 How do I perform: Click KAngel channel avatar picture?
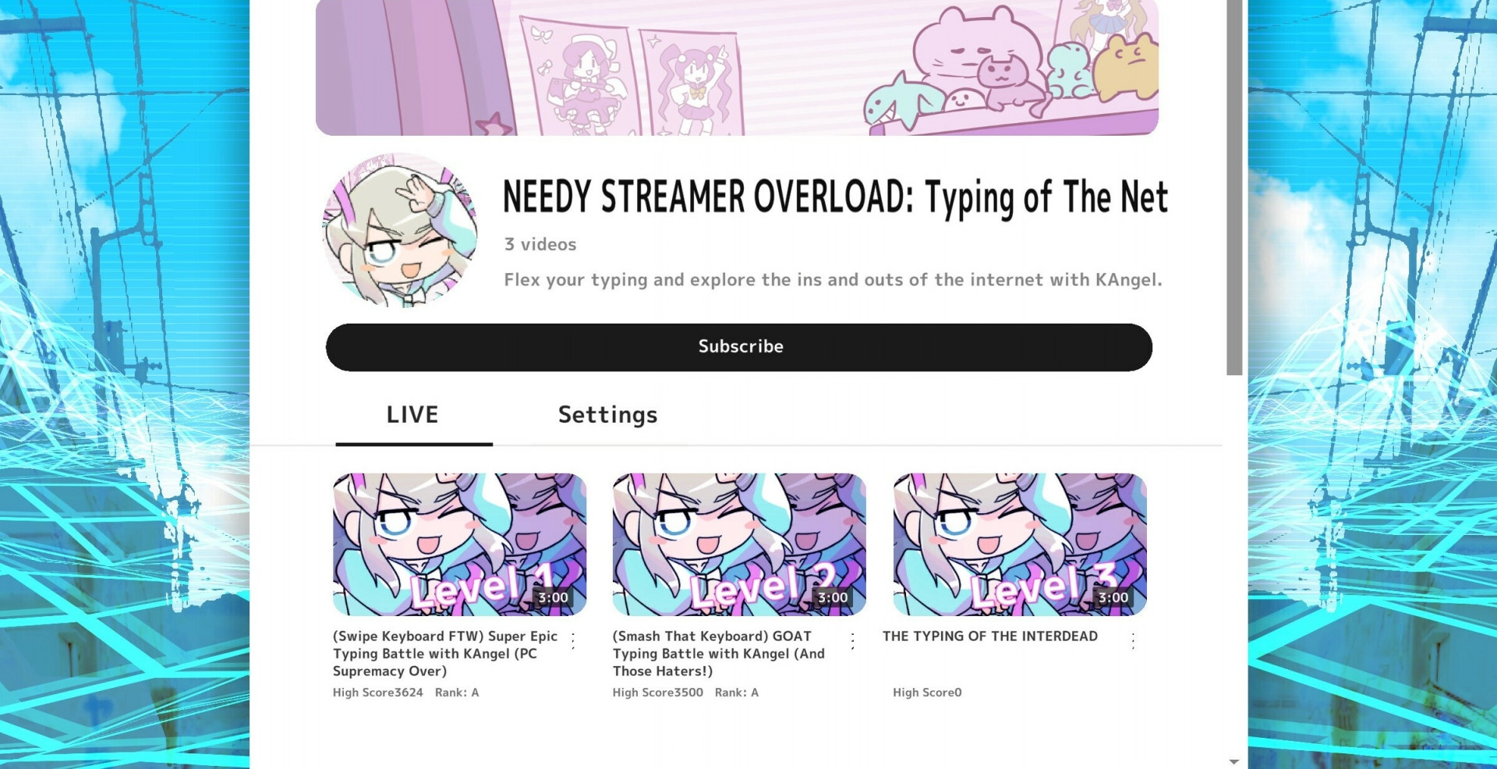pyautogui.click(x=400, y=229)
